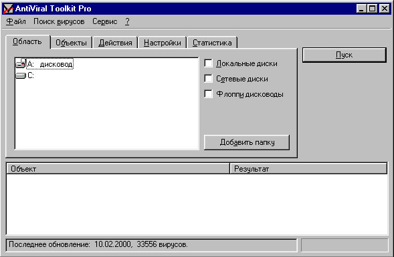
Task: Open the Сервис menu
Action: coord(105,21)
